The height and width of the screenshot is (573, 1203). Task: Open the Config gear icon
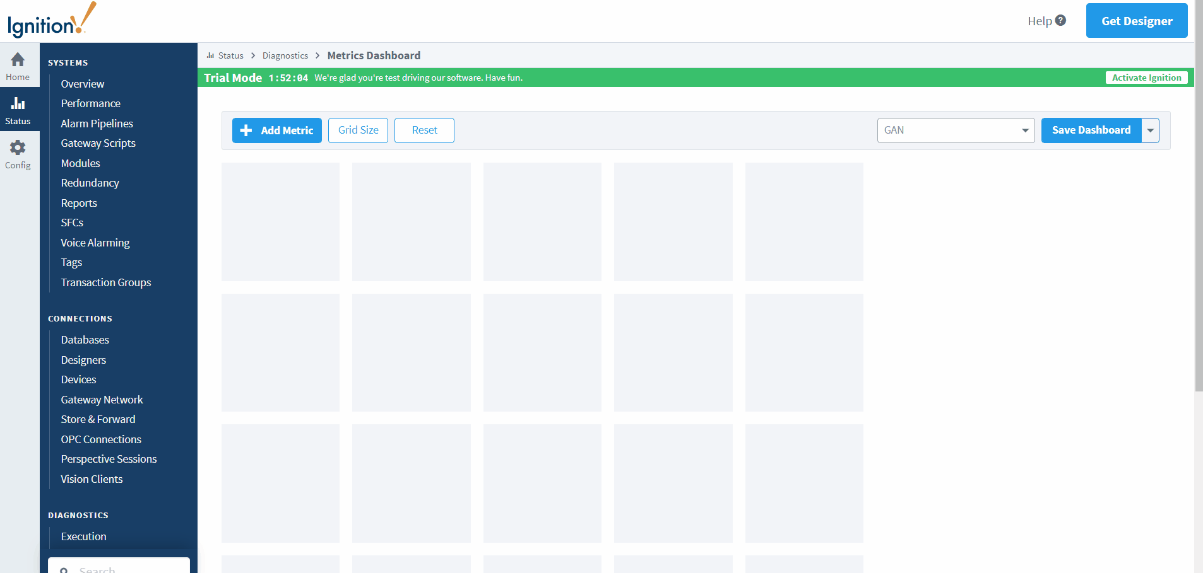pos(18,148)
